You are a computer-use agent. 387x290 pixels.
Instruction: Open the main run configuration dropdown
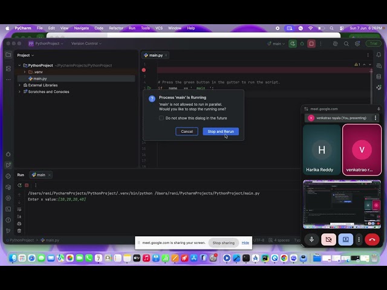(276, 43)
